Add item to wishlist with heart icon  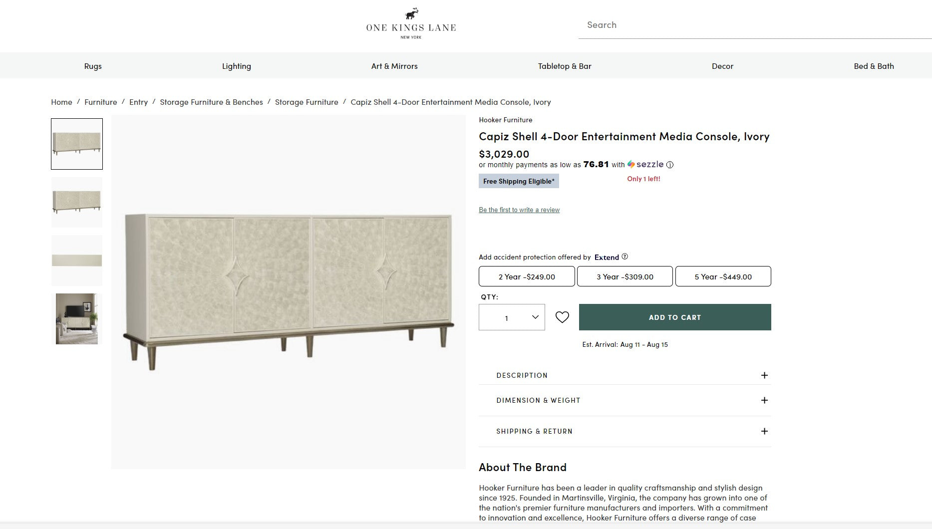point(562,317)
